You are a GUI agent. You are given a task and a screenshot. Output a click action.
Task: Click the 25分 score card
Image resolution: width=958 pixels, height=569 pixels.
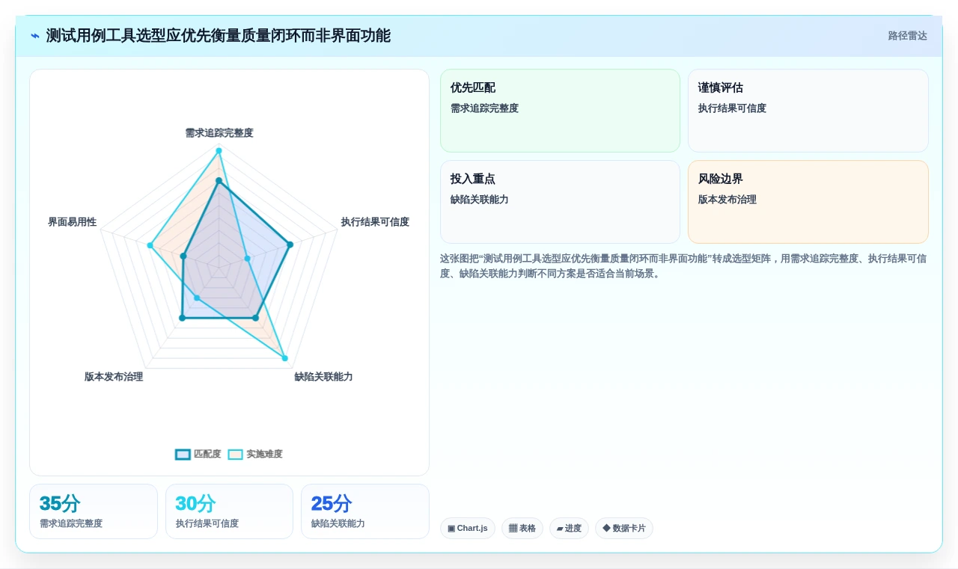[x=365, y=511]
